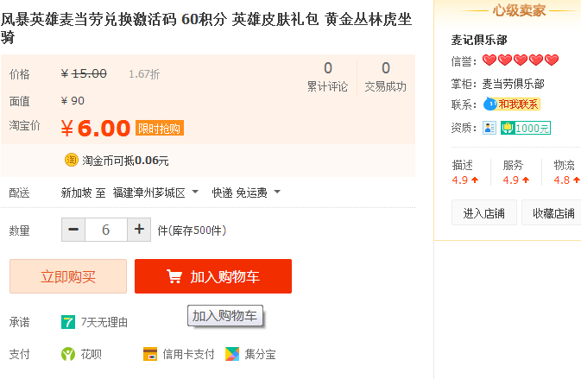Open the 累计评论 reviews count tab

[328, 76]
